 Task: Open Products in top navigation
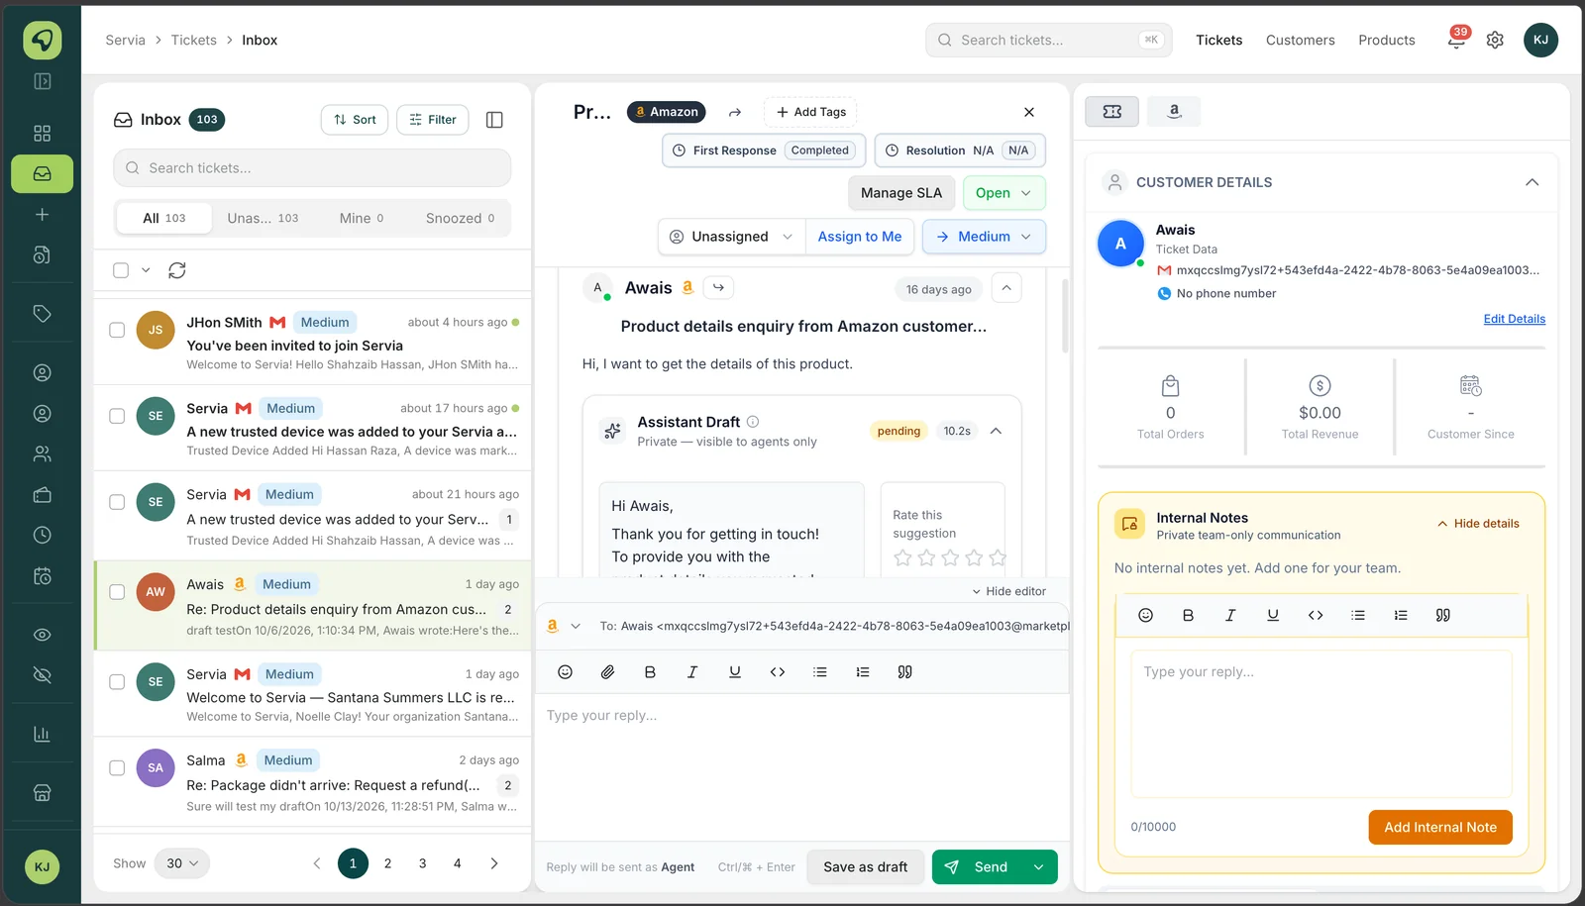pyautogui.click(x=1386, y=40)
